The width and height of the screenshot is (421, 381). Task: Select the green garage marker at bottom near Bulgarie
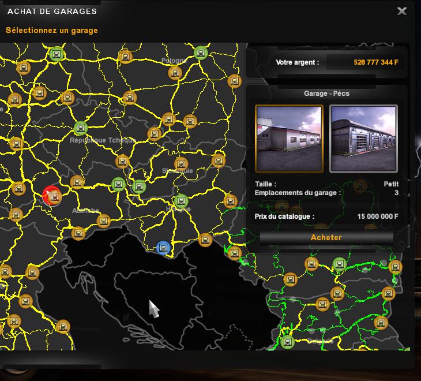[287, 341]
